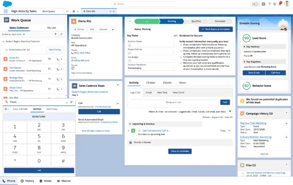The height and width of the screenshot is (185, 293).
Task: Open Regional Field Marketing row dropdown
Action: coord(286,124)
